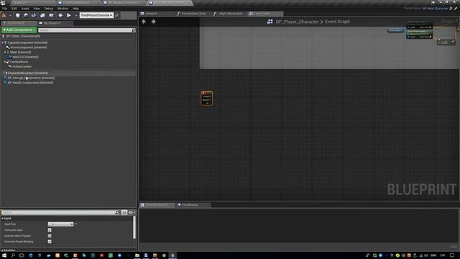Select the CameraBoom component
The image size is (460, 259).
point(19,62)
